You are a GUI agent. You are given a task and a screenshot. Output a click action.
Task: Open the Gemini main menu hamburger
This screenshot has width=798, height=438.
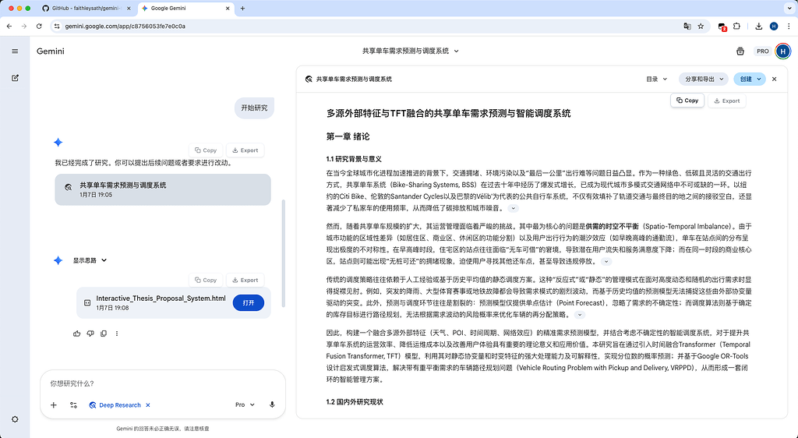coord(15,51)
